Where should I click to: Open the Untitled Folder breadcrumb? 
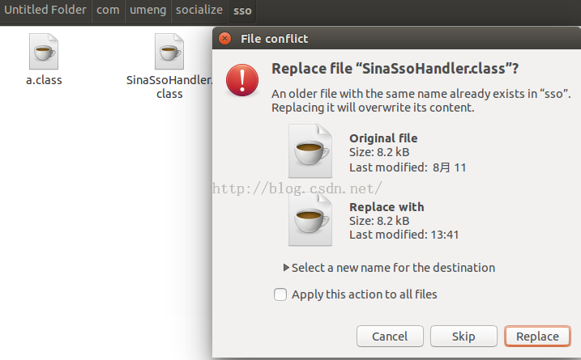point(45,11)
